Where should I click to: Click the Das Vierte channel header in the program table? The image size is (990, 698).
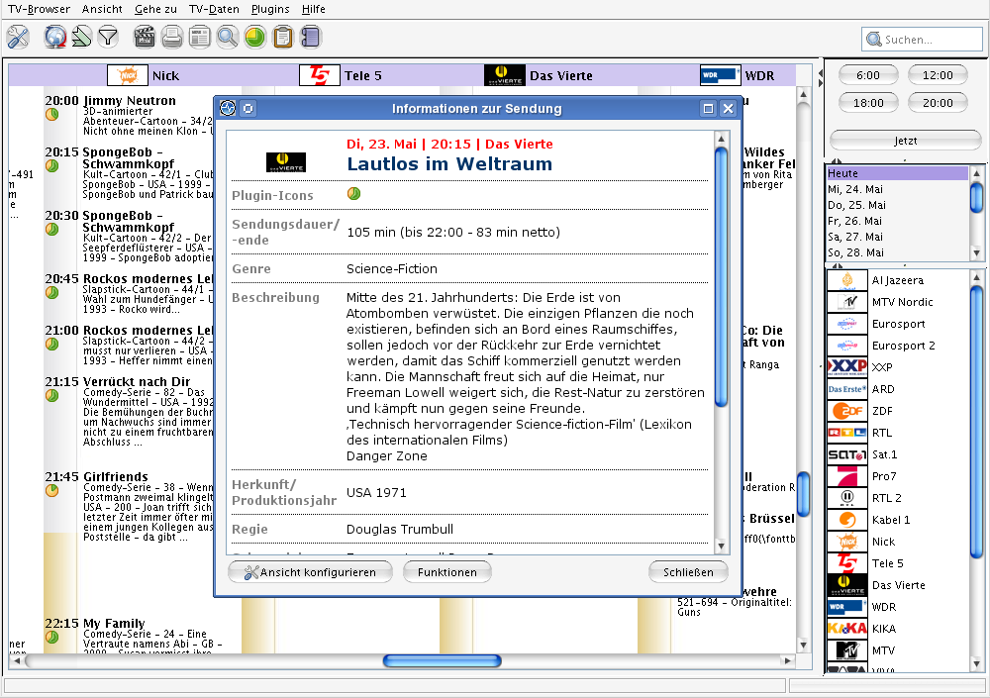pyautogui.click(x=539, y=76)
